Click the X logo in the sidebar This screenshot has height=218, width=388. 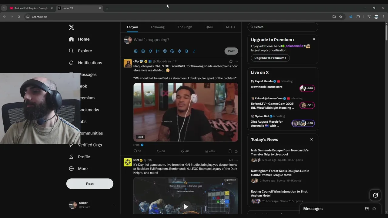[x=72, y=27]
